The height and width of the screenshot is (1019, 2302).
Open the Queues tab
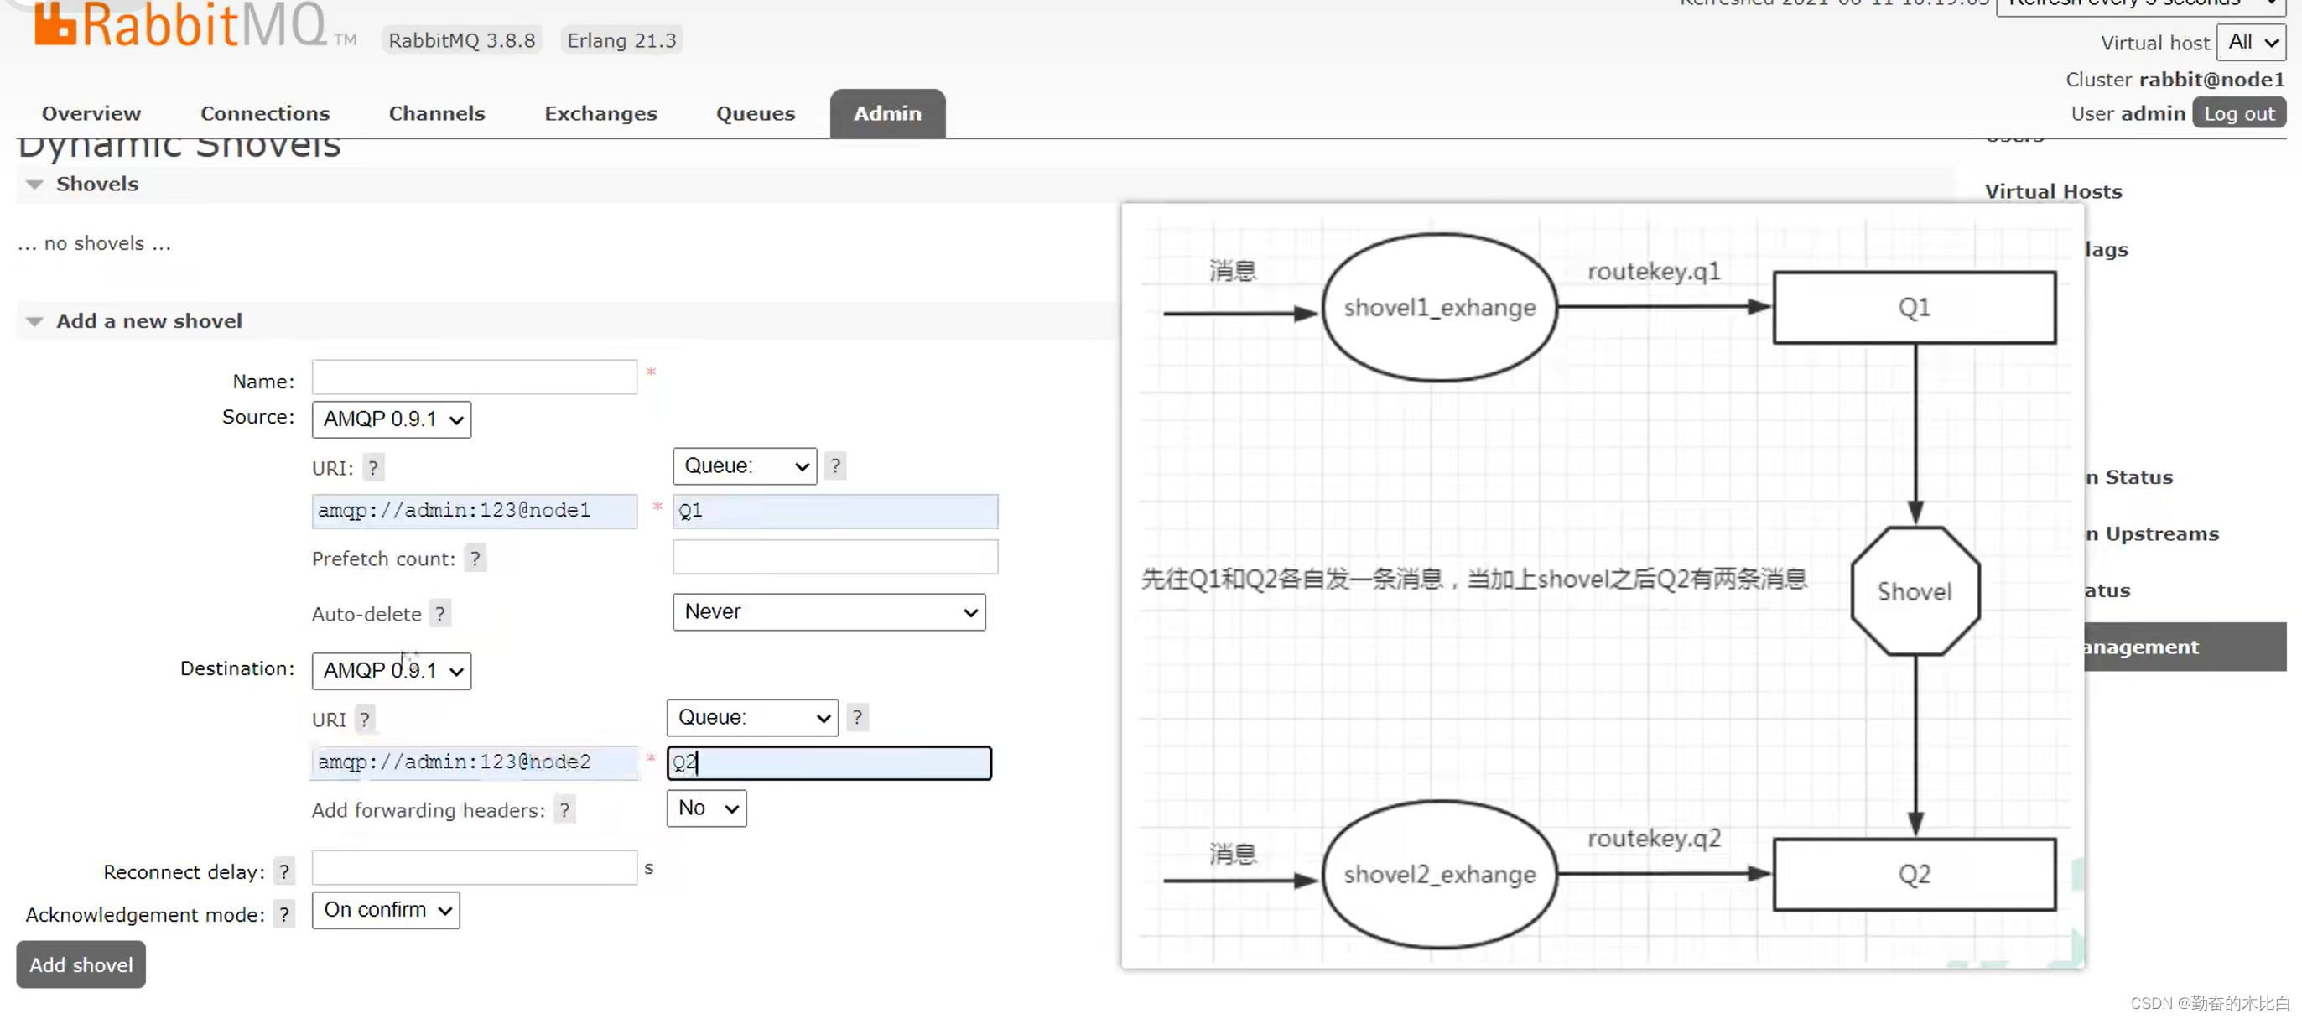tap(755, 113)
